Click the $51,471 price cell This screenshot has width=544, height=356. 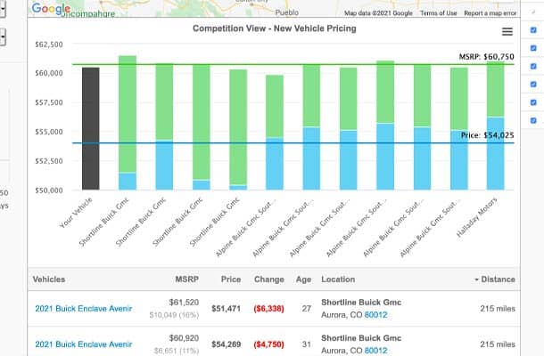226,309
